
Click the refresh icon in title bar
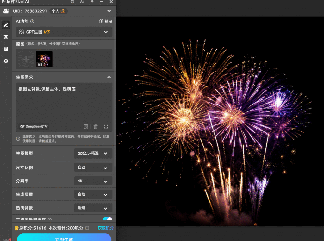coord(72,2)
